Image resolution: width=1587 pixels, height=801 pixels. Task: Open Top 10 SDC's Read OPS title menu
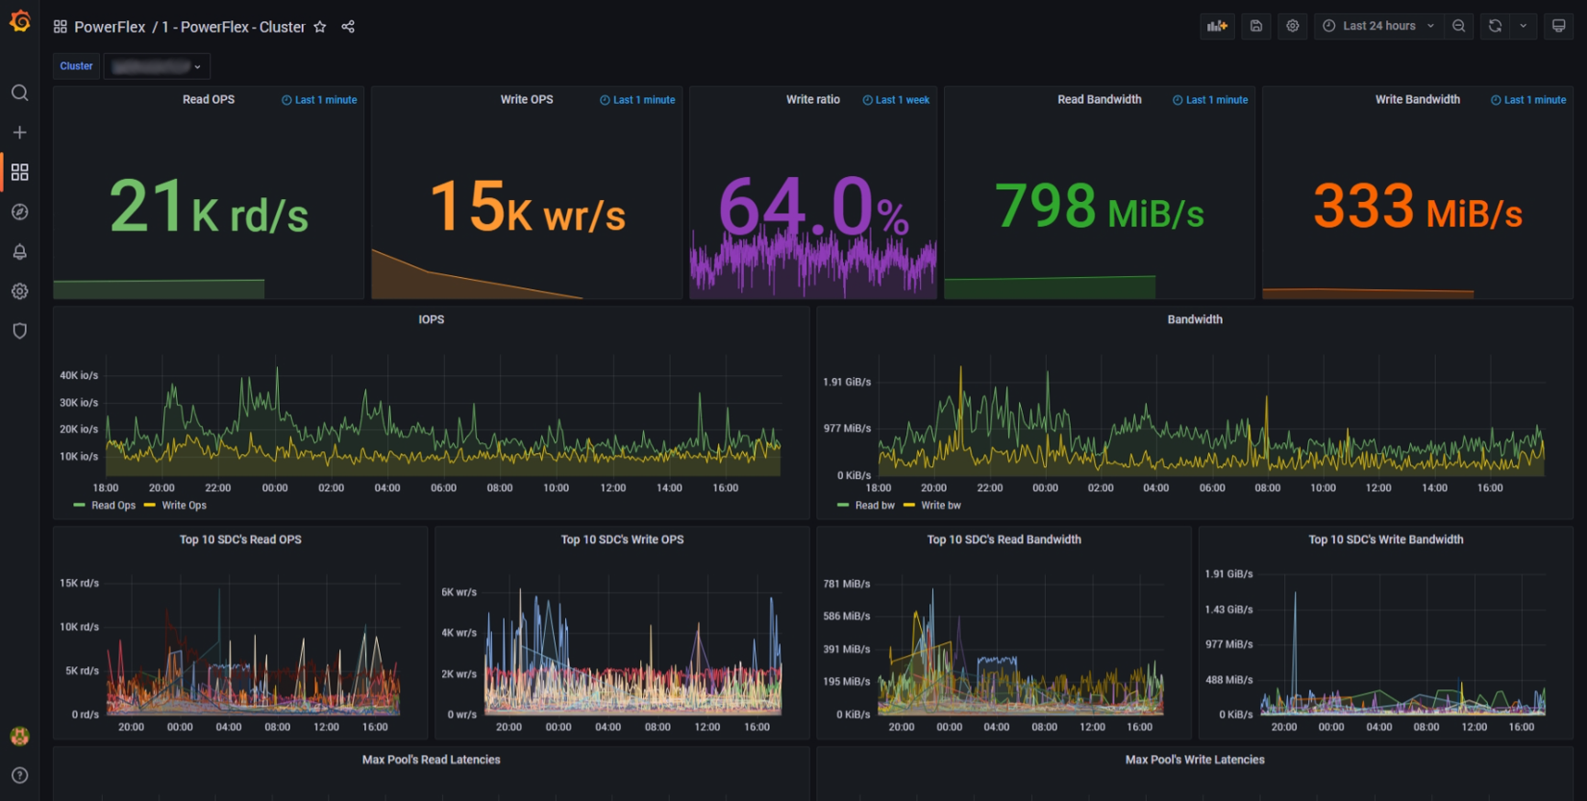pyautogui.click(x=240, y=540)
